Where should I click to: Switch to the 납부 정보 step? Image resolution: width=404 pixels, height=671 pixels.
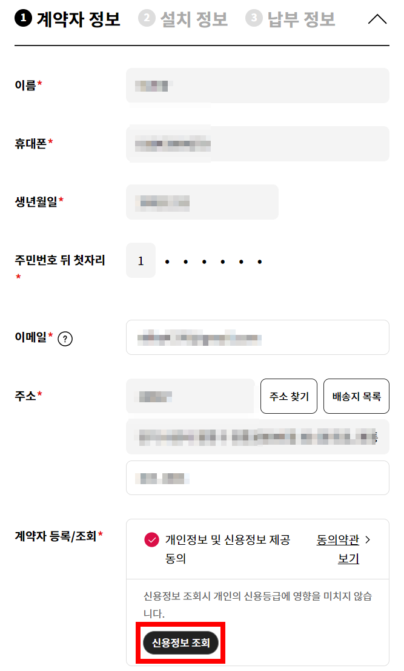click(290, 19)
